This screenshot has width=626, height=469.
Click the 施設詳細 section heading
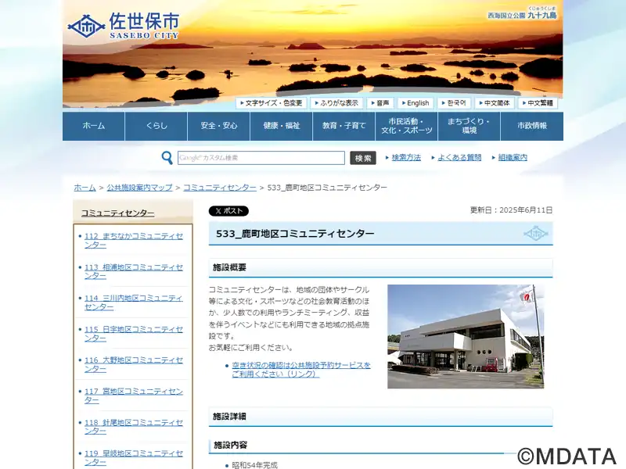click(229, 417)
